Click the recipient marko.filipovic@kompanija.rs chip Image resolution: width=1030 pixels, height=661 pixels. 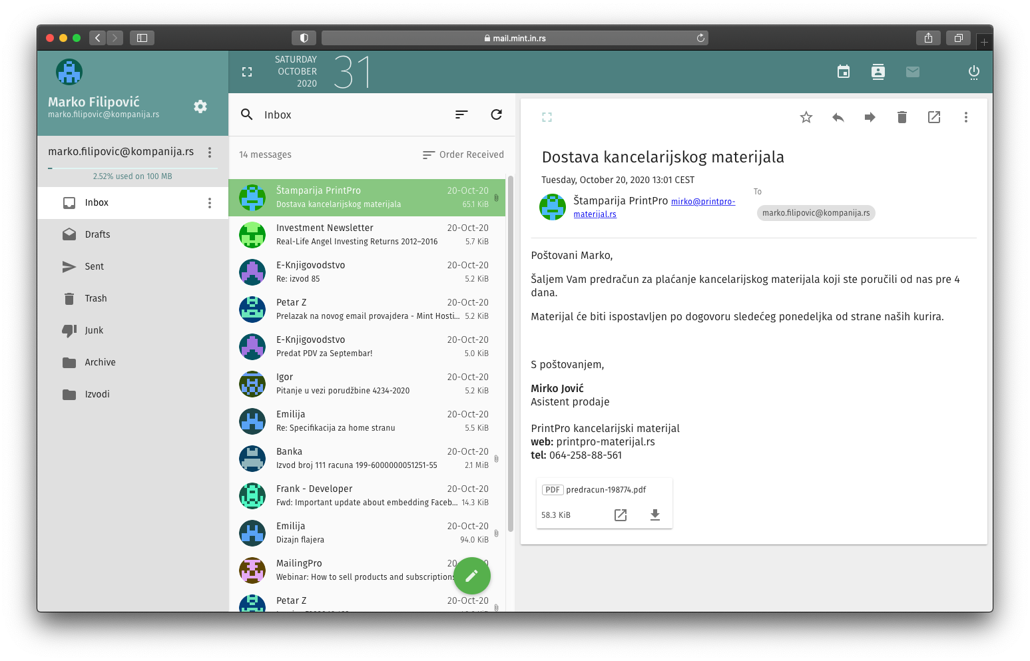click(x=816, y=213)
